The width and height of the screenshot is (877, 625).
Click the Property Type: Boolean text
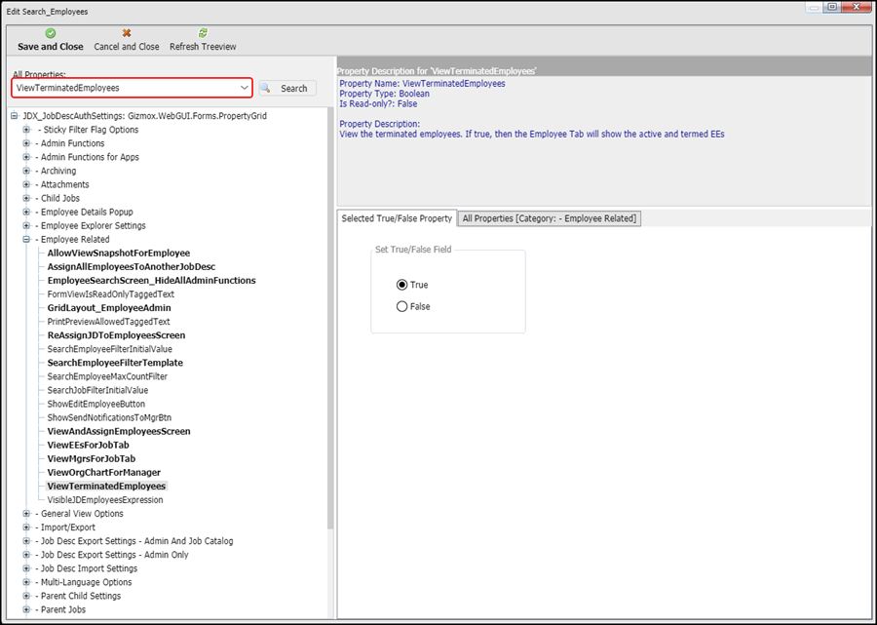coord(384,94)
